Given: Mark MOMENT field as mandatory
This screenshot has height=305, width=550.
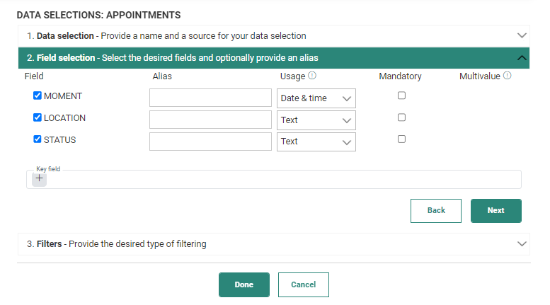Looking at the screenshot, I should click(x=401, y=96).
